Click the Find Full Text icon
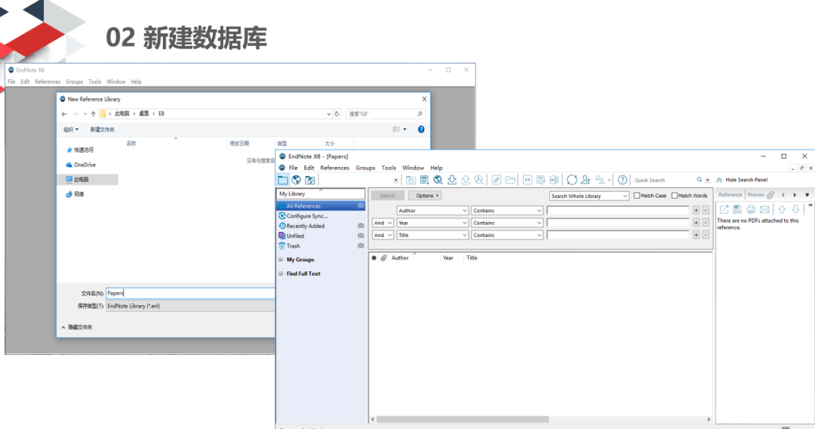815x429 pixels. (478, 180)
